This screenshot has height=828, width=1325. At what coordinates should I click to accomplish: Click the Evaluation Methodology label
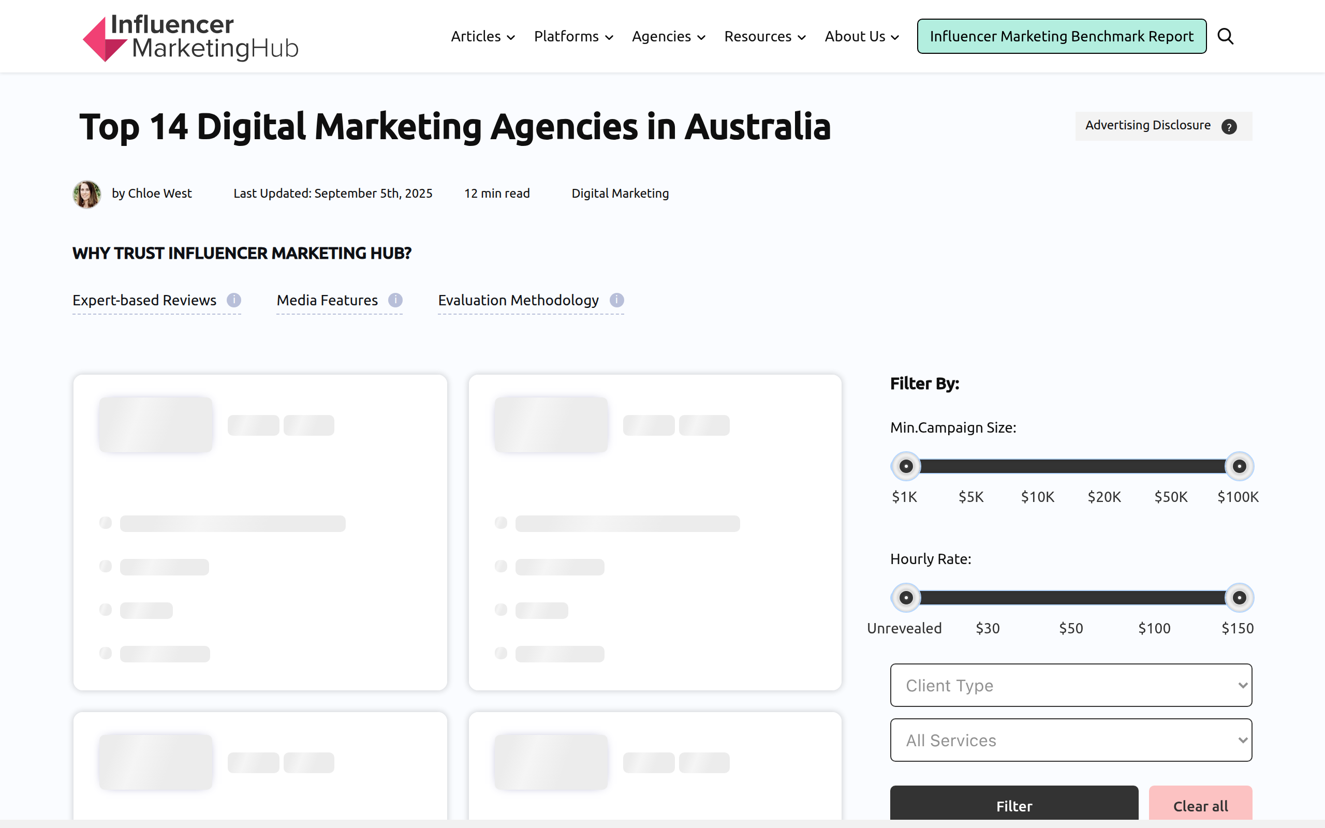[518, 300]
